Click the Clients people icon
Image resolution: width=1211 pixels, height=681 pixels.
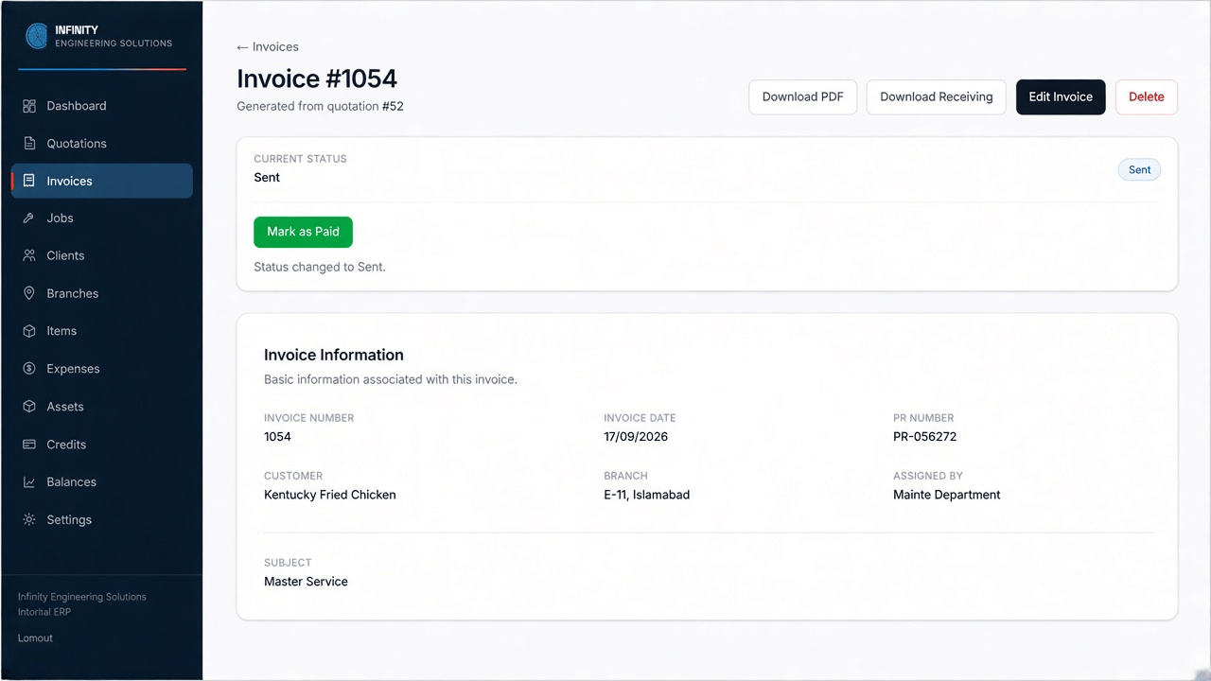tap(29, 256)
